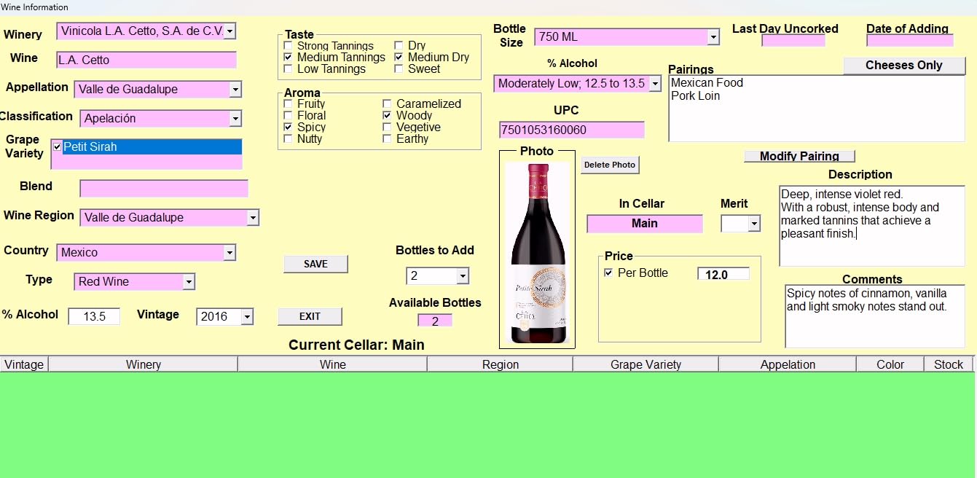Viewport: 977px width, 478px height.
Task: Expand the Bottles to Add dropdown
Action: pos(463,276)
